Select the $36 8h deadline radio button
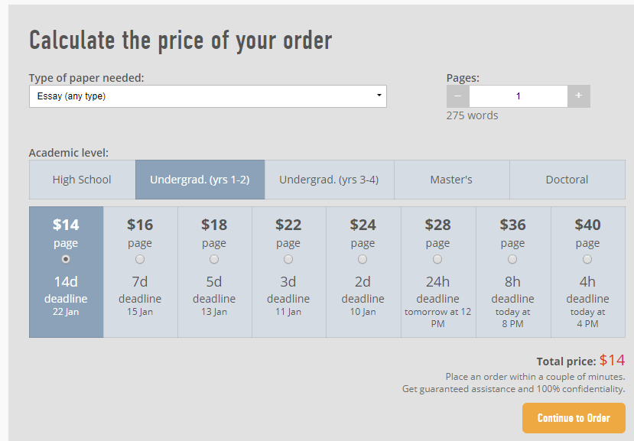634x441 pixels. [x=512, y=259]
